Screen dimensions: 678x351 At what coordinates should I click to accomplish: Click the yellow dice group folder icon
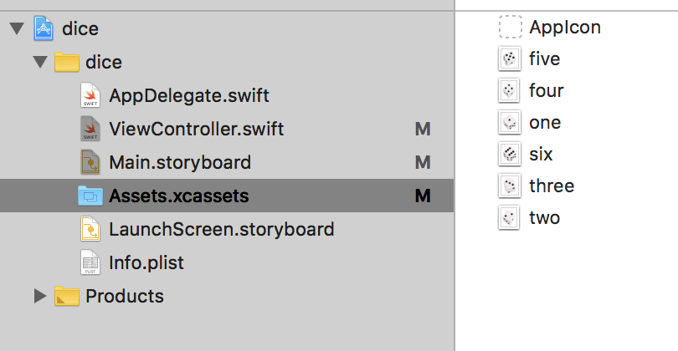pyautogui.click(x=66, y=63)
